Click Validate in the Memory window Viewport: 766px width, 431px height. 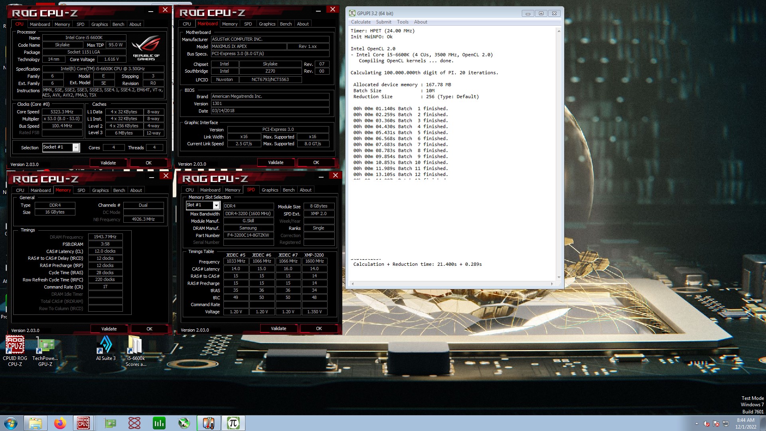(x=109, y=329)
